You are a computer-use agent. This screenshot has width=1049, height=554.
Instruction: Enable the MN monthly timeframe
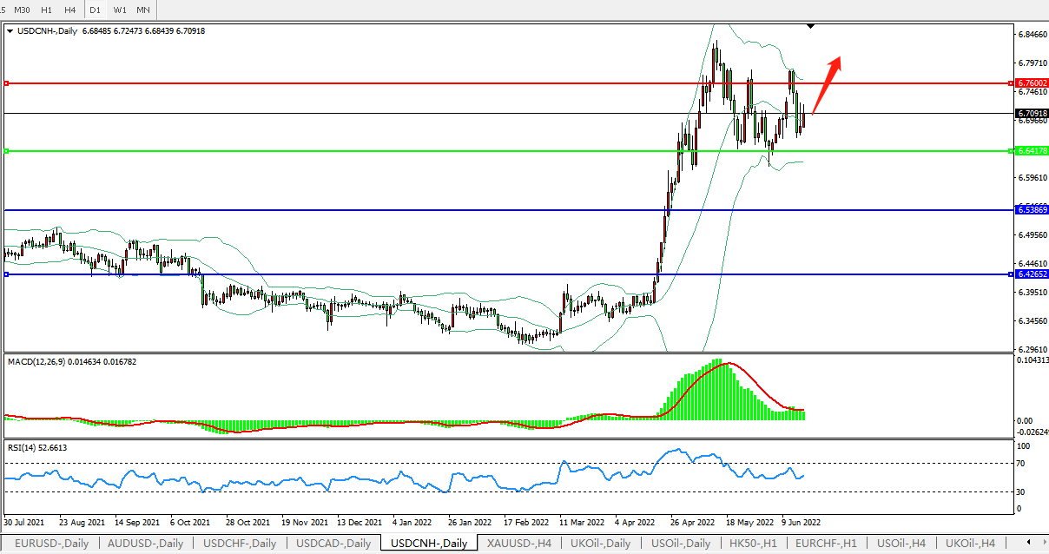click(x=143, y=10)
